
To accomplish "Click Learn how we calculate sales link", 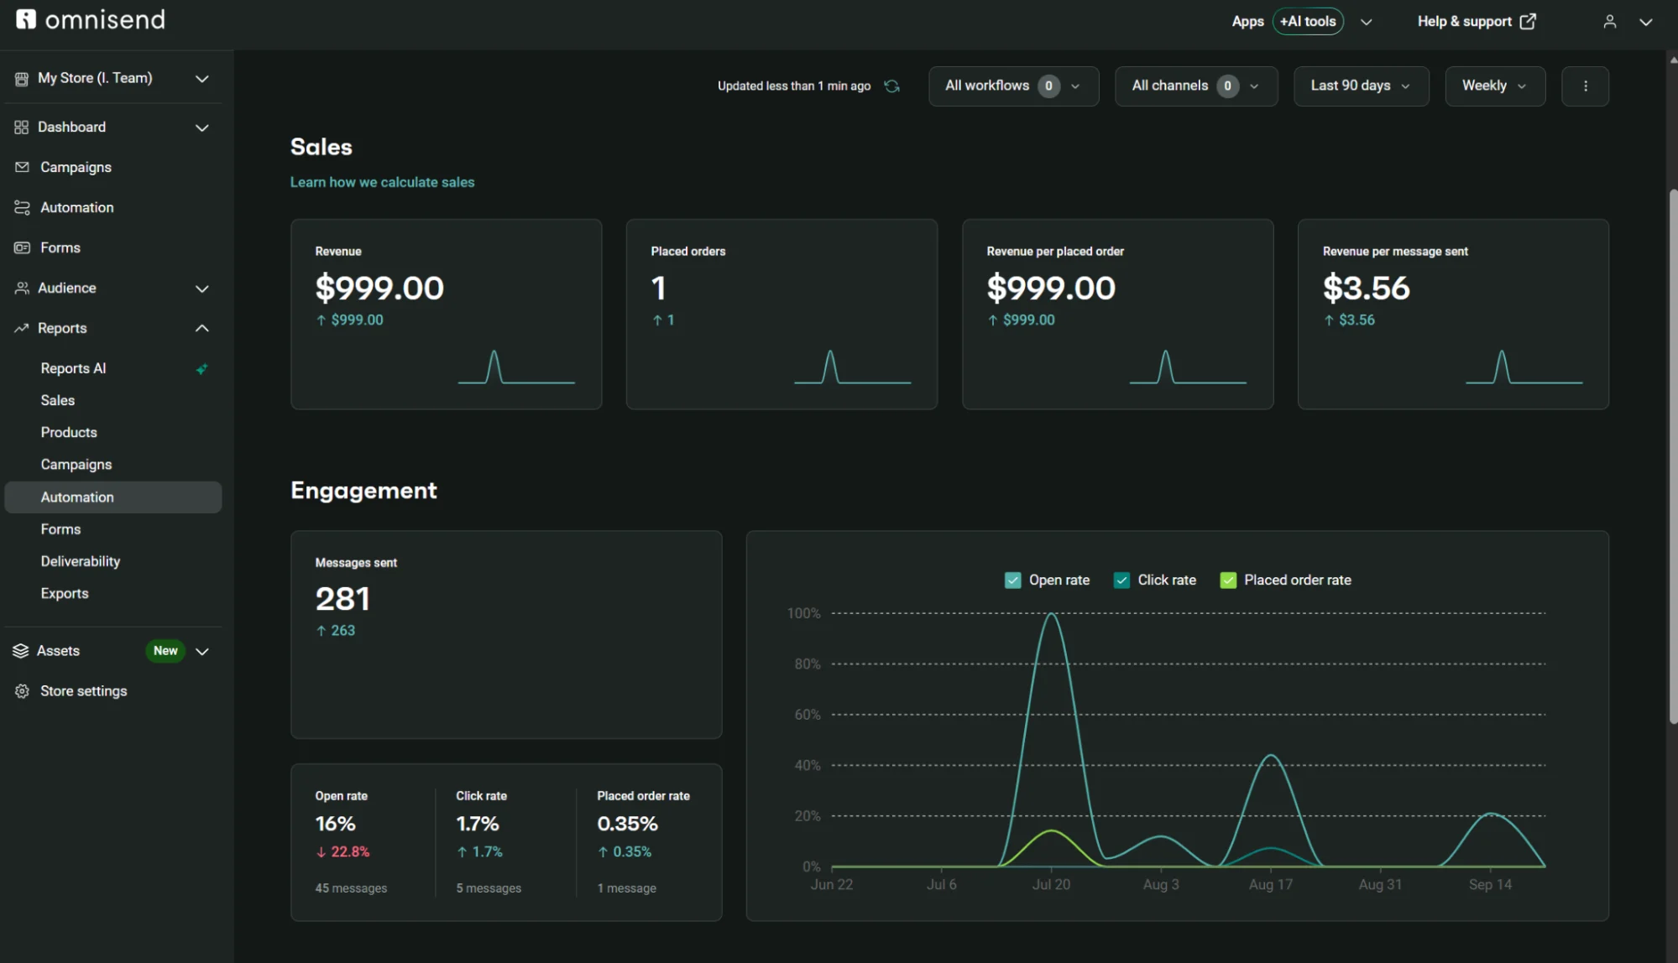I will (x=382, y=183).
